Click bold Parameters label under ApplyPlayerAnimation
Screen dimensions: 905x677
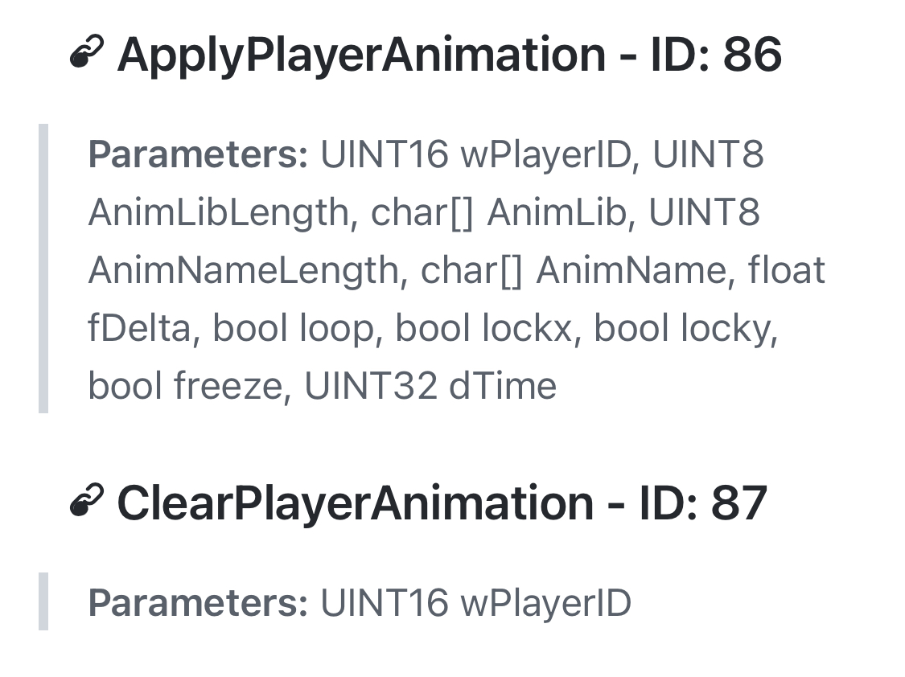point(199,155)
